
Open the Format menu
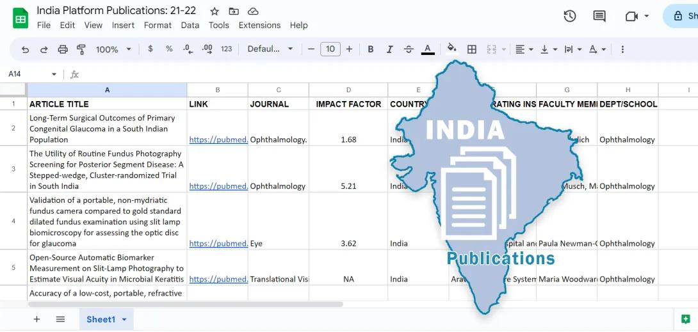pyautogui.click(x=158, y=26)
